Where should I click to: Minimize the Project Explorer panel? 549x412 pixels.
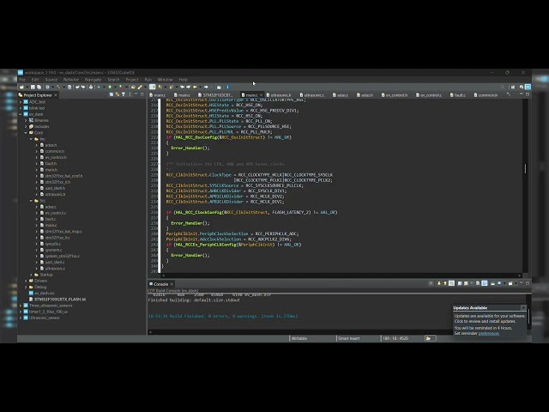point(136,94)
